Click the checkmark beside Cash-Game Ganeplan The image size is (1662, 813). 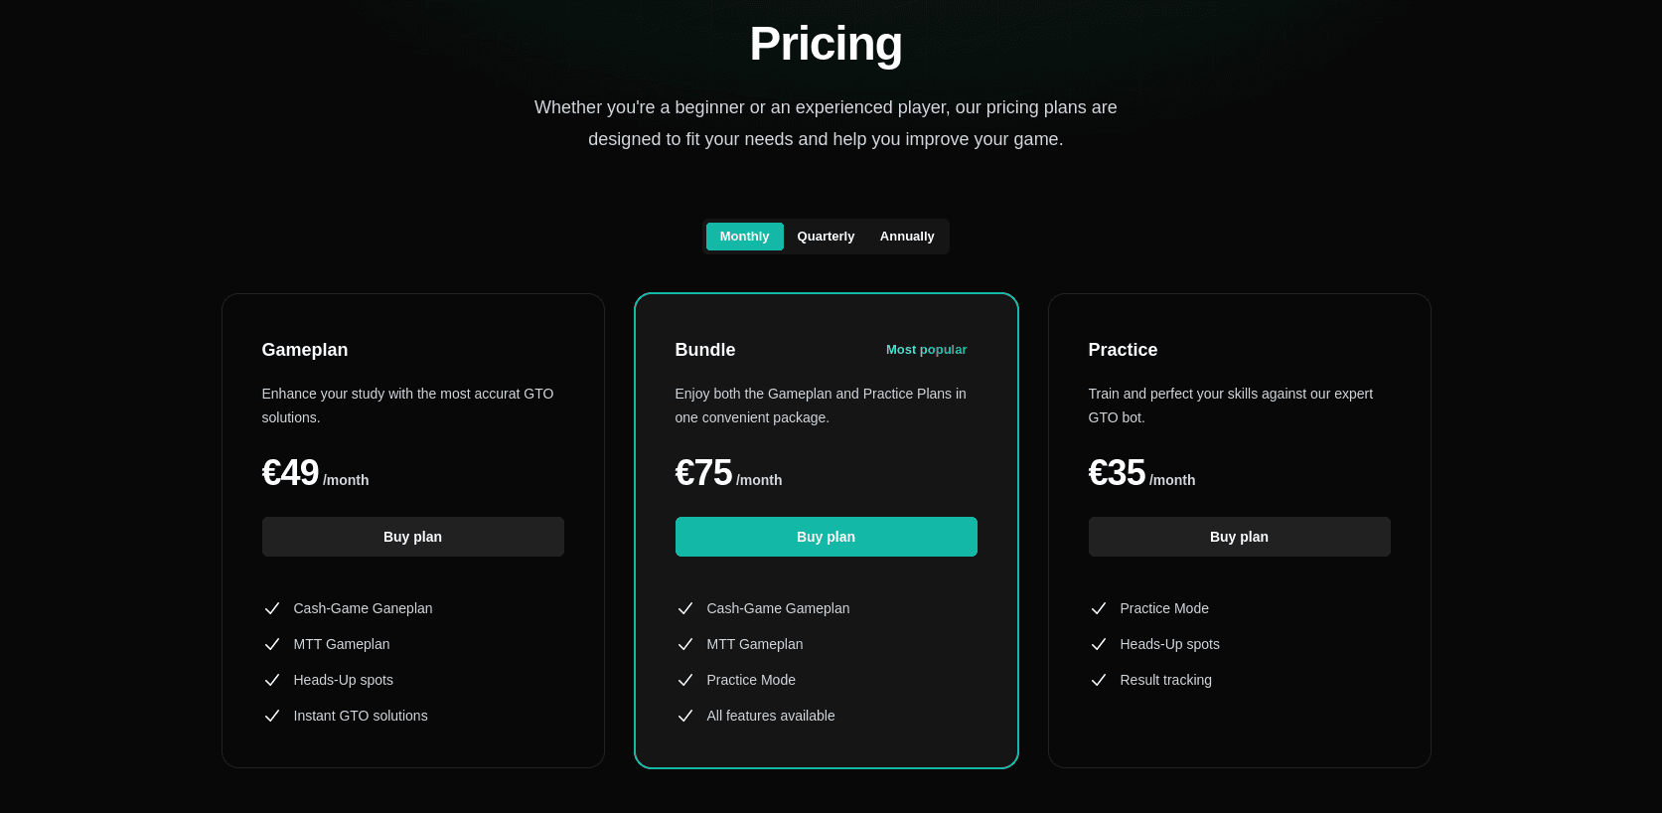(x=272, y=608)
